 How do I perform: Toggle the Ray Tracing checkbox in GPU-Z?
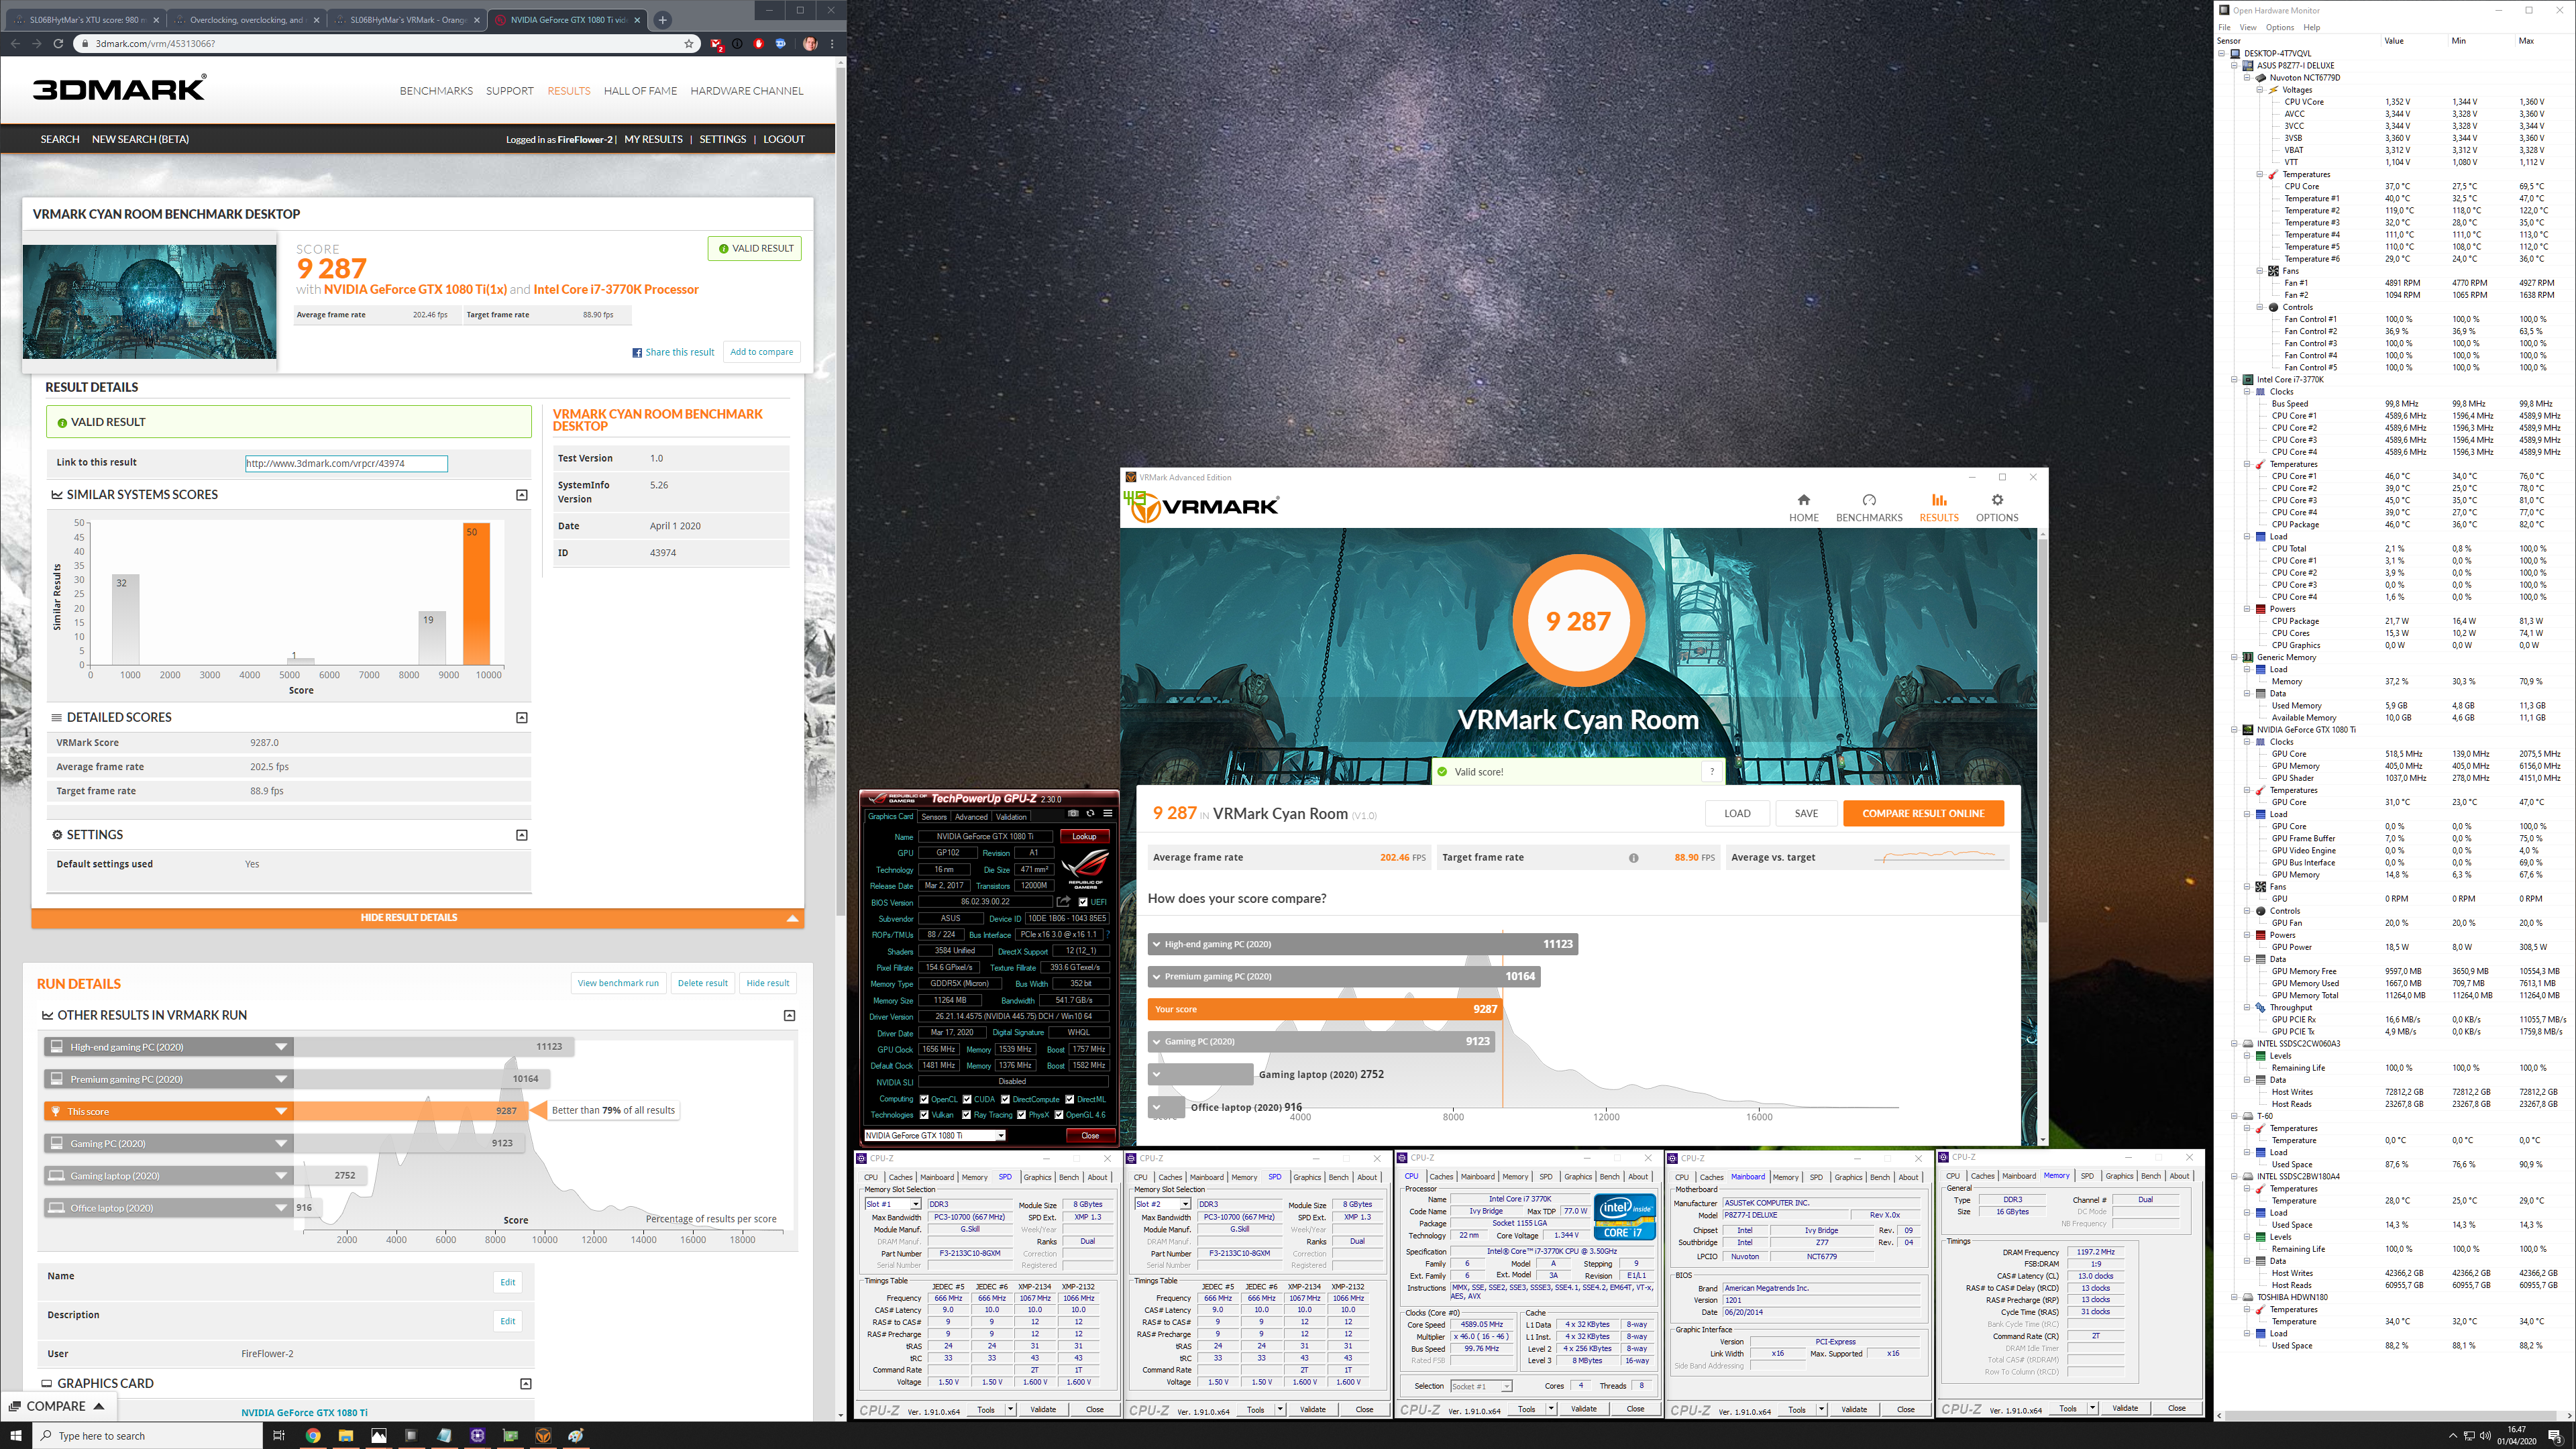pyautogui.click(x=967, y=1114)
